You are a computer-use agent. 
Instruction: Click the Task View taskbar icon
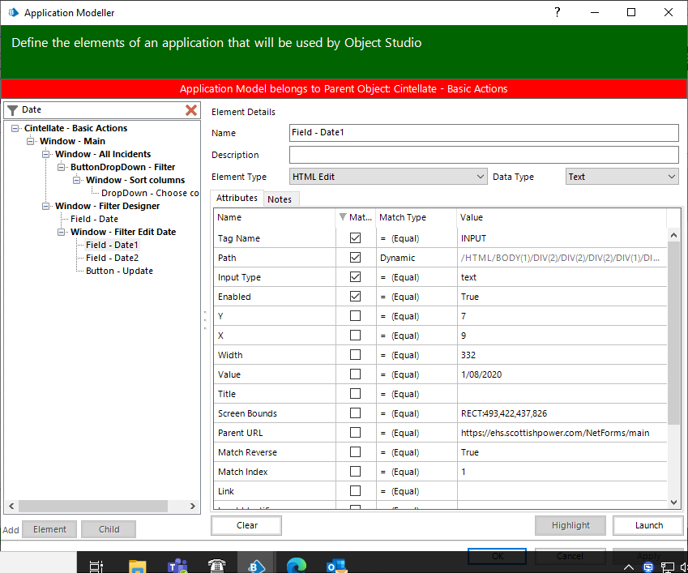point(97,567)
